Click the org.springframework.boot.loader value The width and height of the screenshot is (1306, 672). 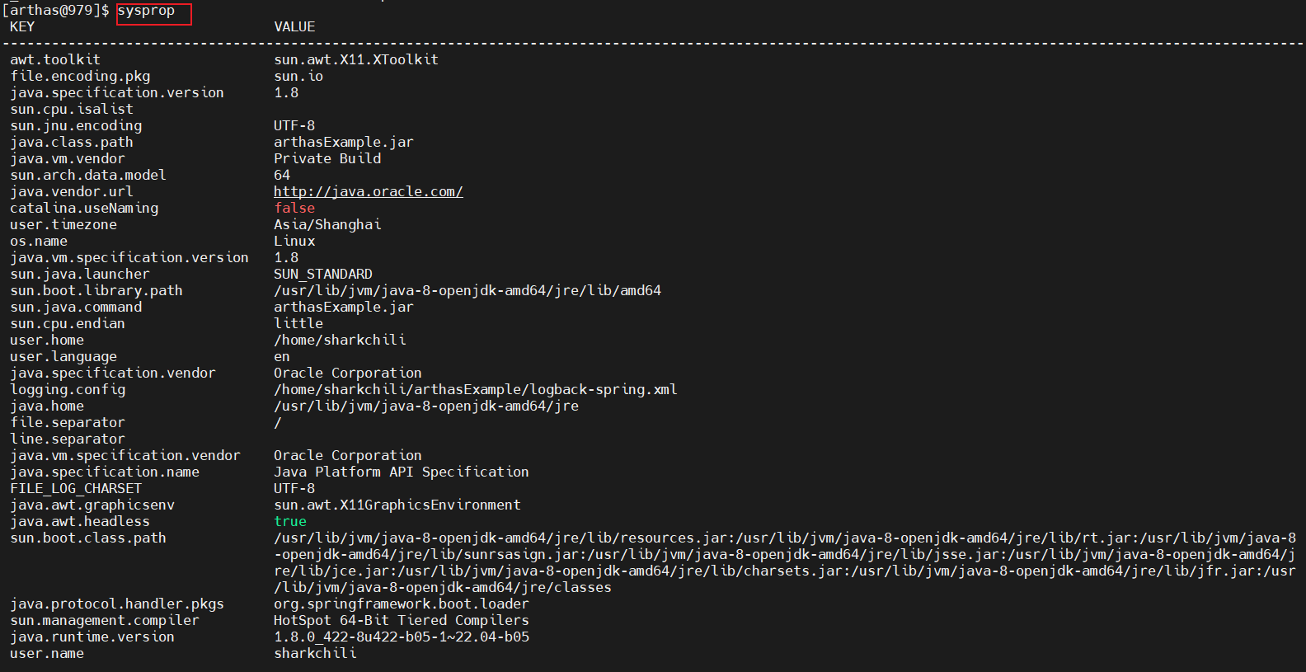(x=402, y=604)
